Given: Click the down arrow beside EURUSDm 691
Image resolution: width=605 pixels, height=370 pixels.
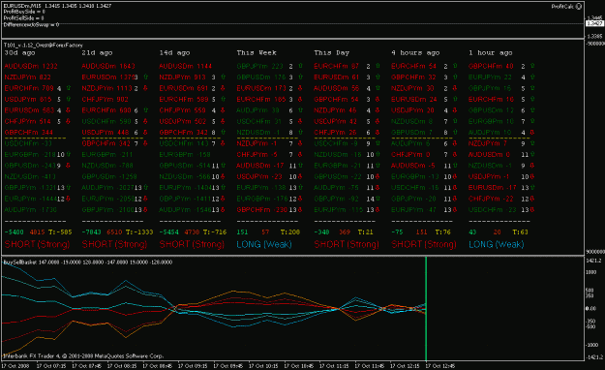Looking at the screenshot, I should tap(223, 88).
